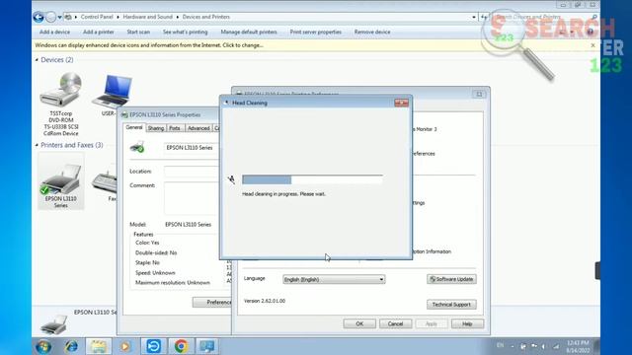Open the Help icon in the toolbar
Screen dimensions: 632x355
click(x=591, y=32)
